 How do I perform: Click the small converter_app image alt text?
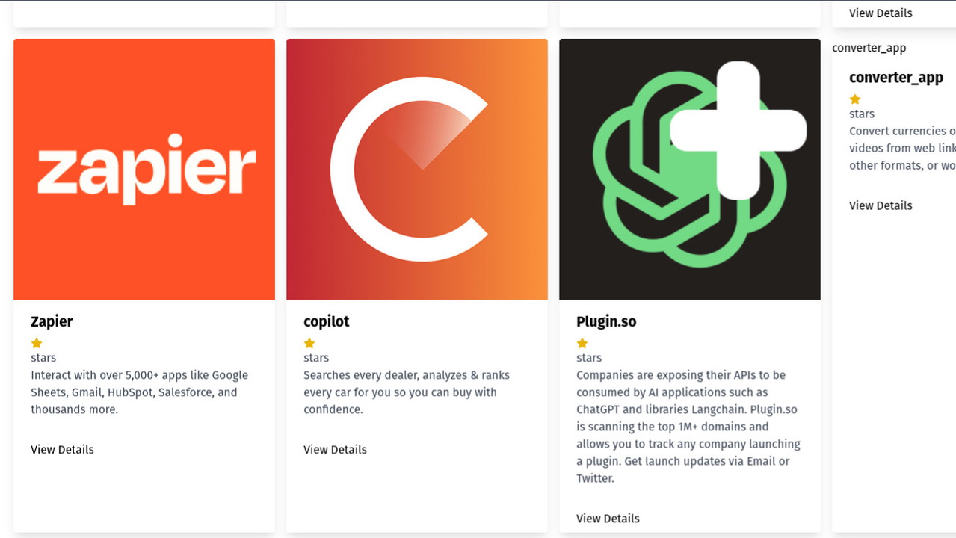coord(869,48)
